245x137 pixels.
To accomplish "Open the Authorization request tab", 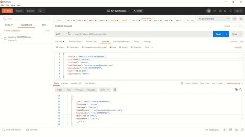I will coord(75,41).
